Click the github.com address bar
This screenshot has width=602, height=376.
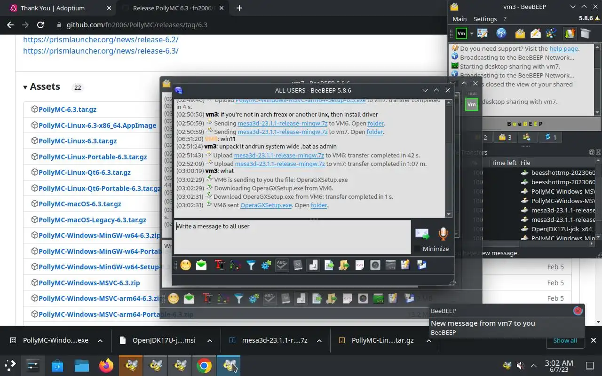[137, 25]
